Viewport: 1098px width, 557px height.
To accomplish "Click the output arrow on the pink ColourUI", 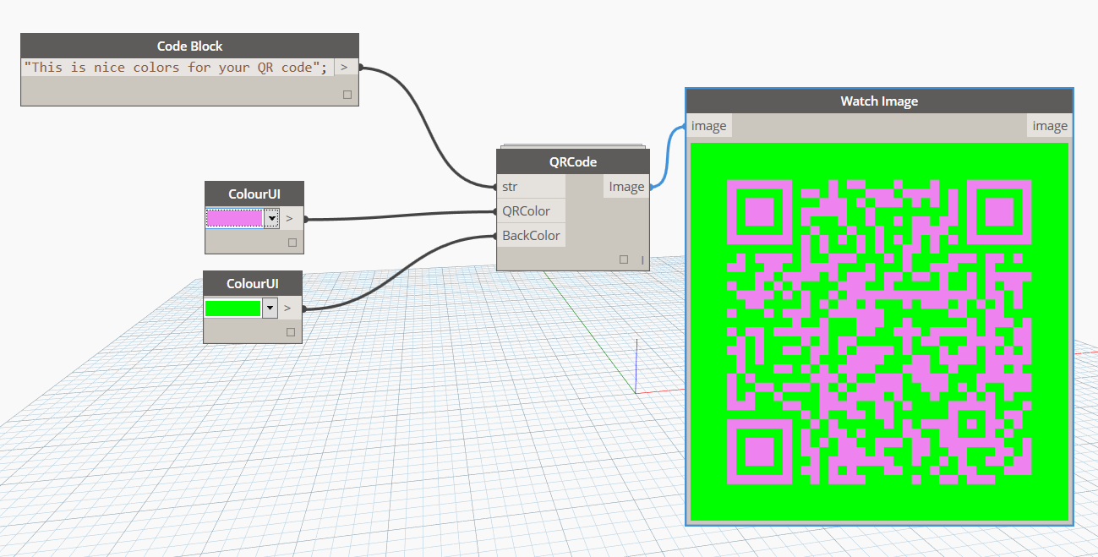I will pyautogui.click(x=288, y=217).
